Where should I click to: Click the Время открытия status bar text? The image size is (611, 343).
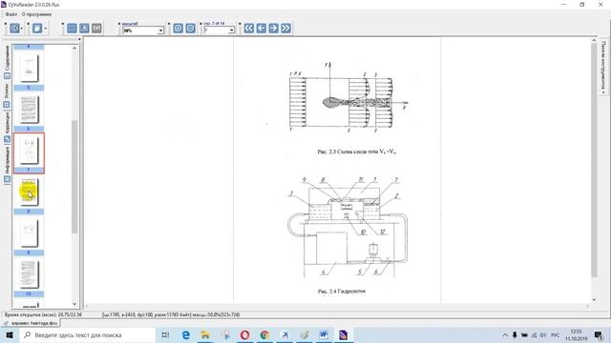pos(43,314)
